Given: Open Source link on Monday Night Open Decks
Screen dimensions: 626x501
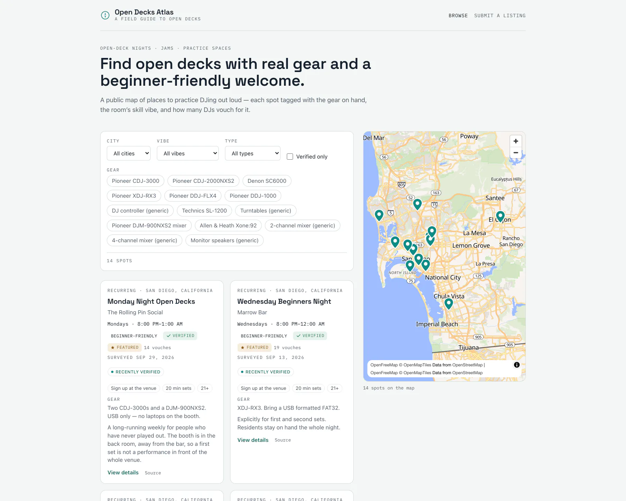Looking at the screenshot, I should point(153,473).
